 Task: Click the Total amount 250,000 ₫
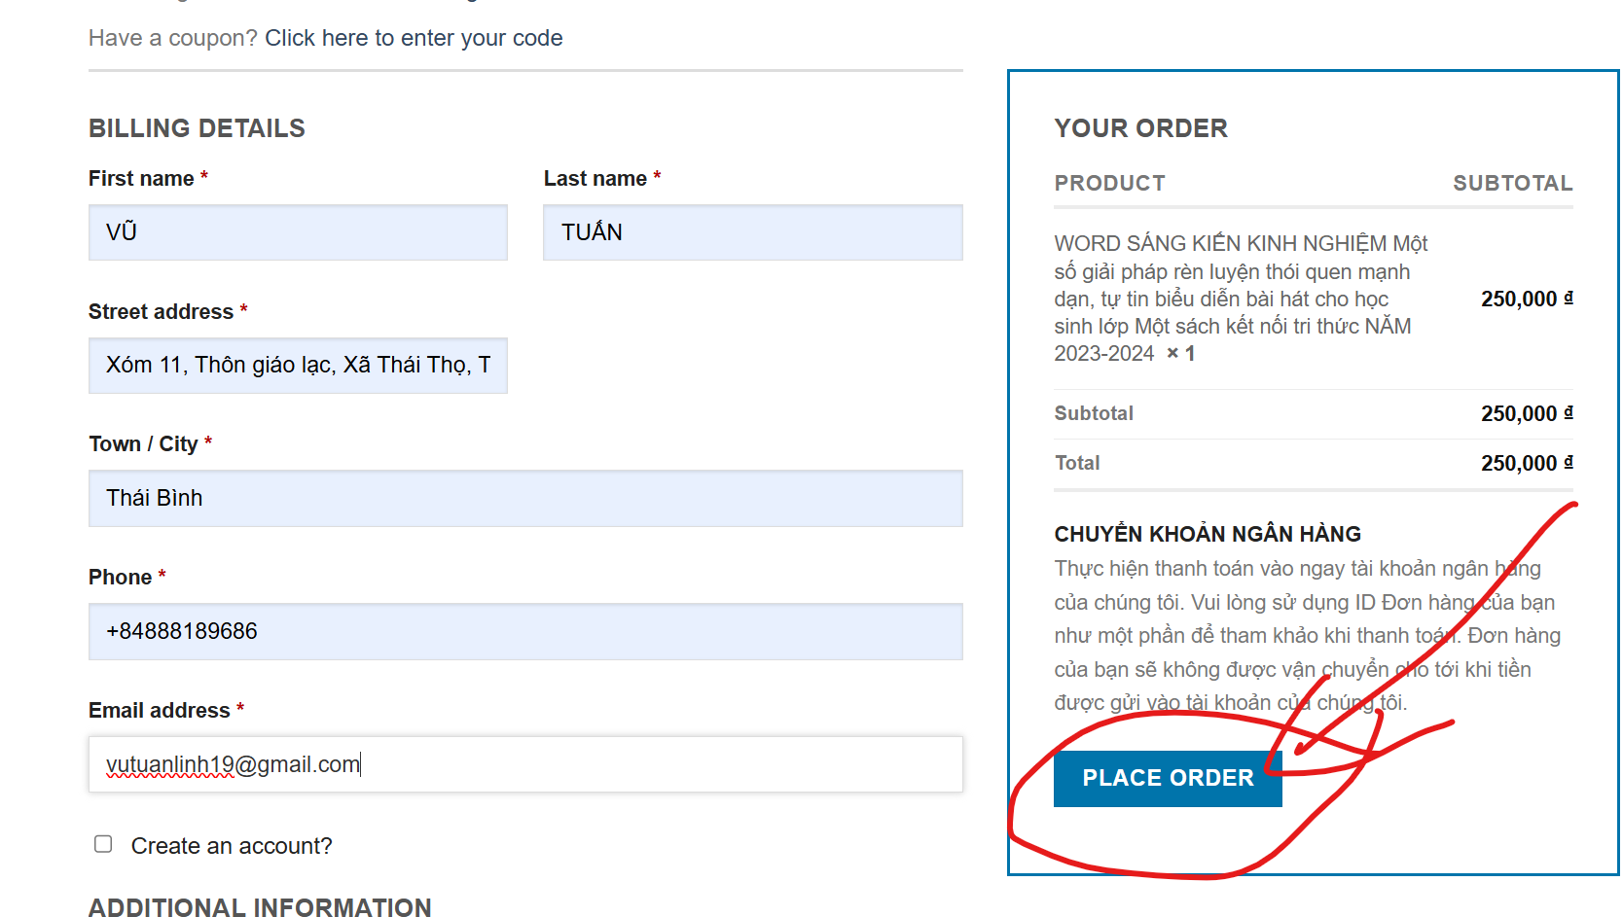tap(1527, 463)
